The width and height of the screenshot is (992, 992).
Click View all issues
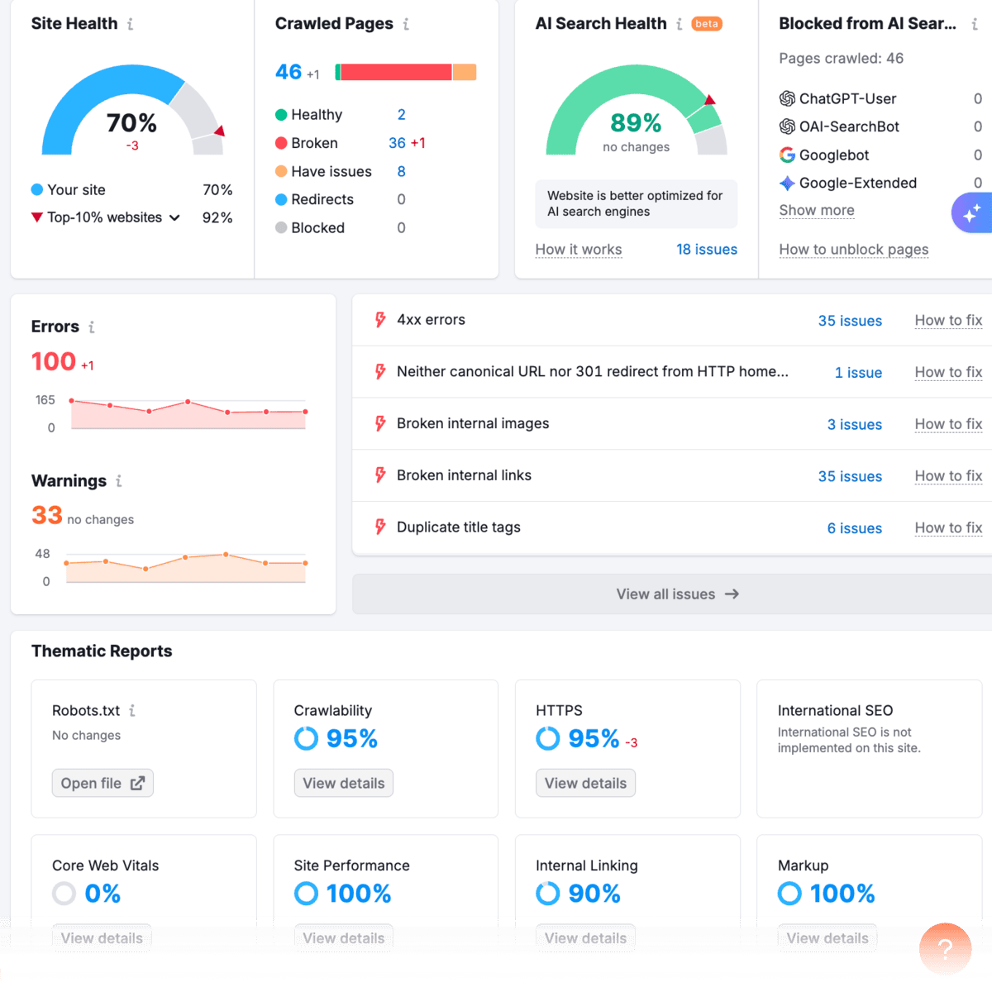[x=676, y=594]
